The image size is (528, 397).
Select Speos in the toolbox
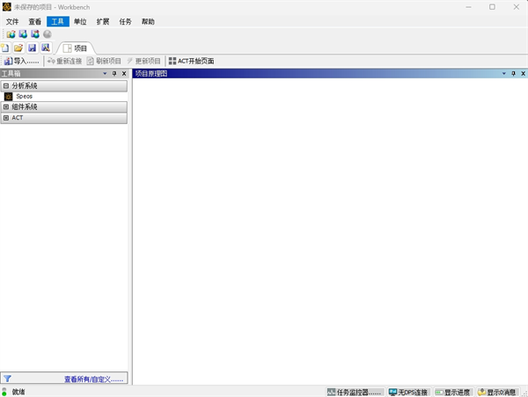point(24,96)
